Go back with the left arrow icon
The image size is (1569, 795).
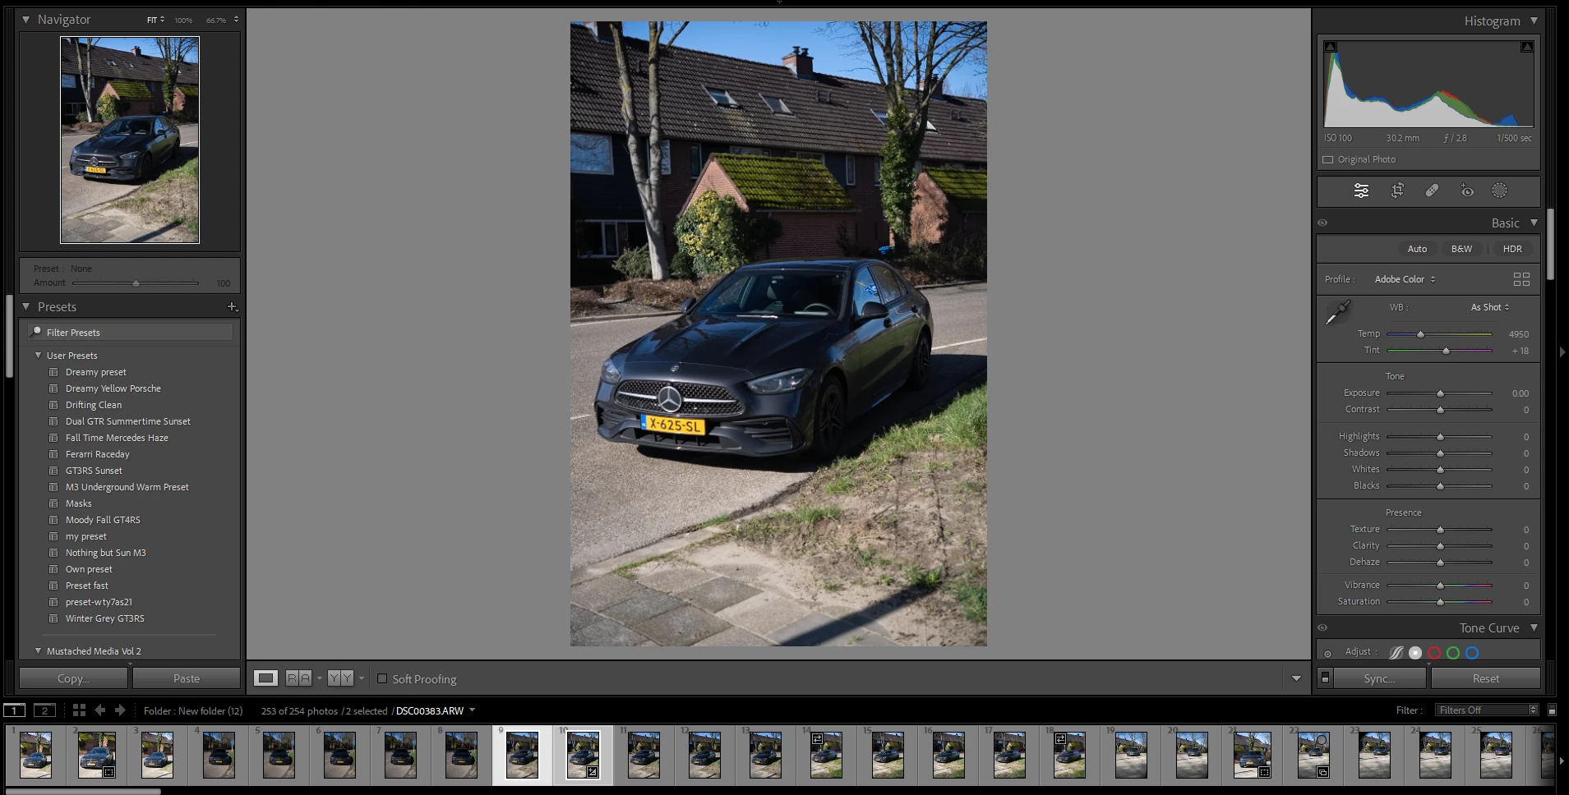point(100,710)
